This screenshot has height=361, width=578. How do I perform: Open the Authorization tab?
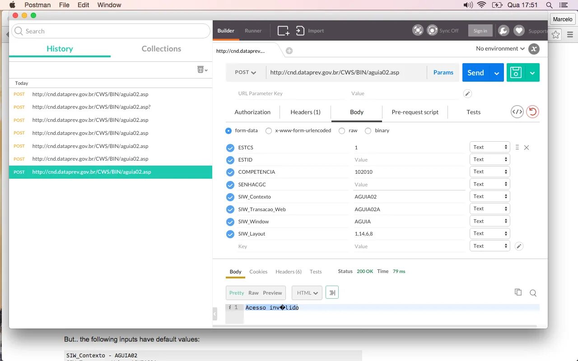(252, 112)
